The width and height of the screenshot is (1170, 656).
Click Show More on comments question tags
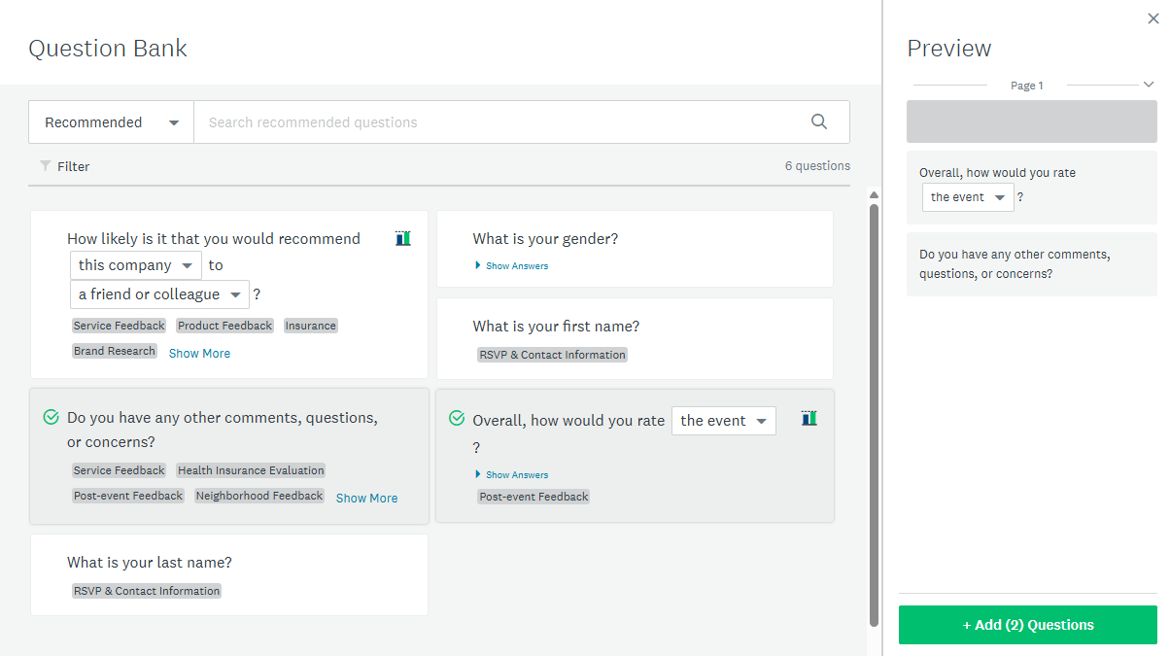pos(366,498)
